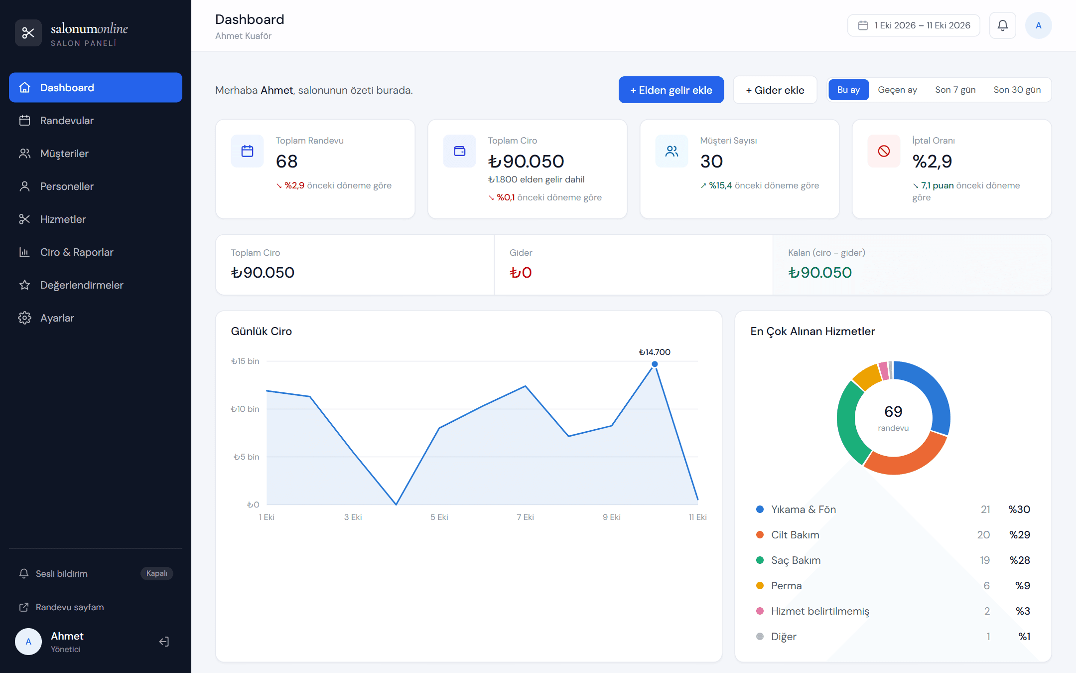This screenshot has height=673, width=1076.
Task: Click the Kalan (ciro – gider) ₺90.050 value
Action: pos(820,273)
